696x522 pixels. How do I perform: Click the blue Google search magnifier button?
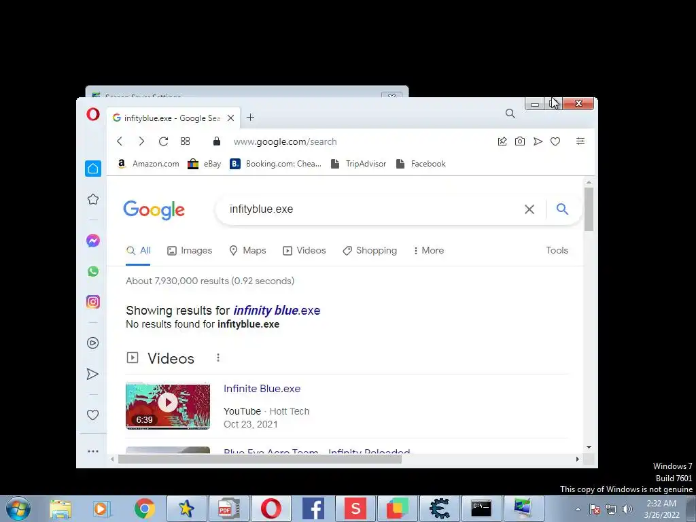562,209
